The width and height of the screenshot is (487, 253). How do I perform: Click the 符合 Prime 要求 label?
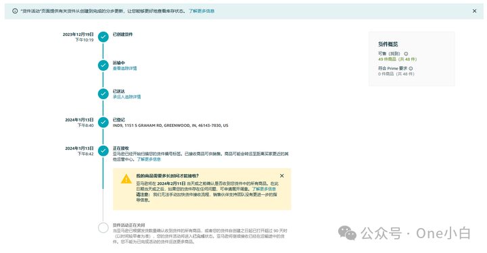point(392,68)
